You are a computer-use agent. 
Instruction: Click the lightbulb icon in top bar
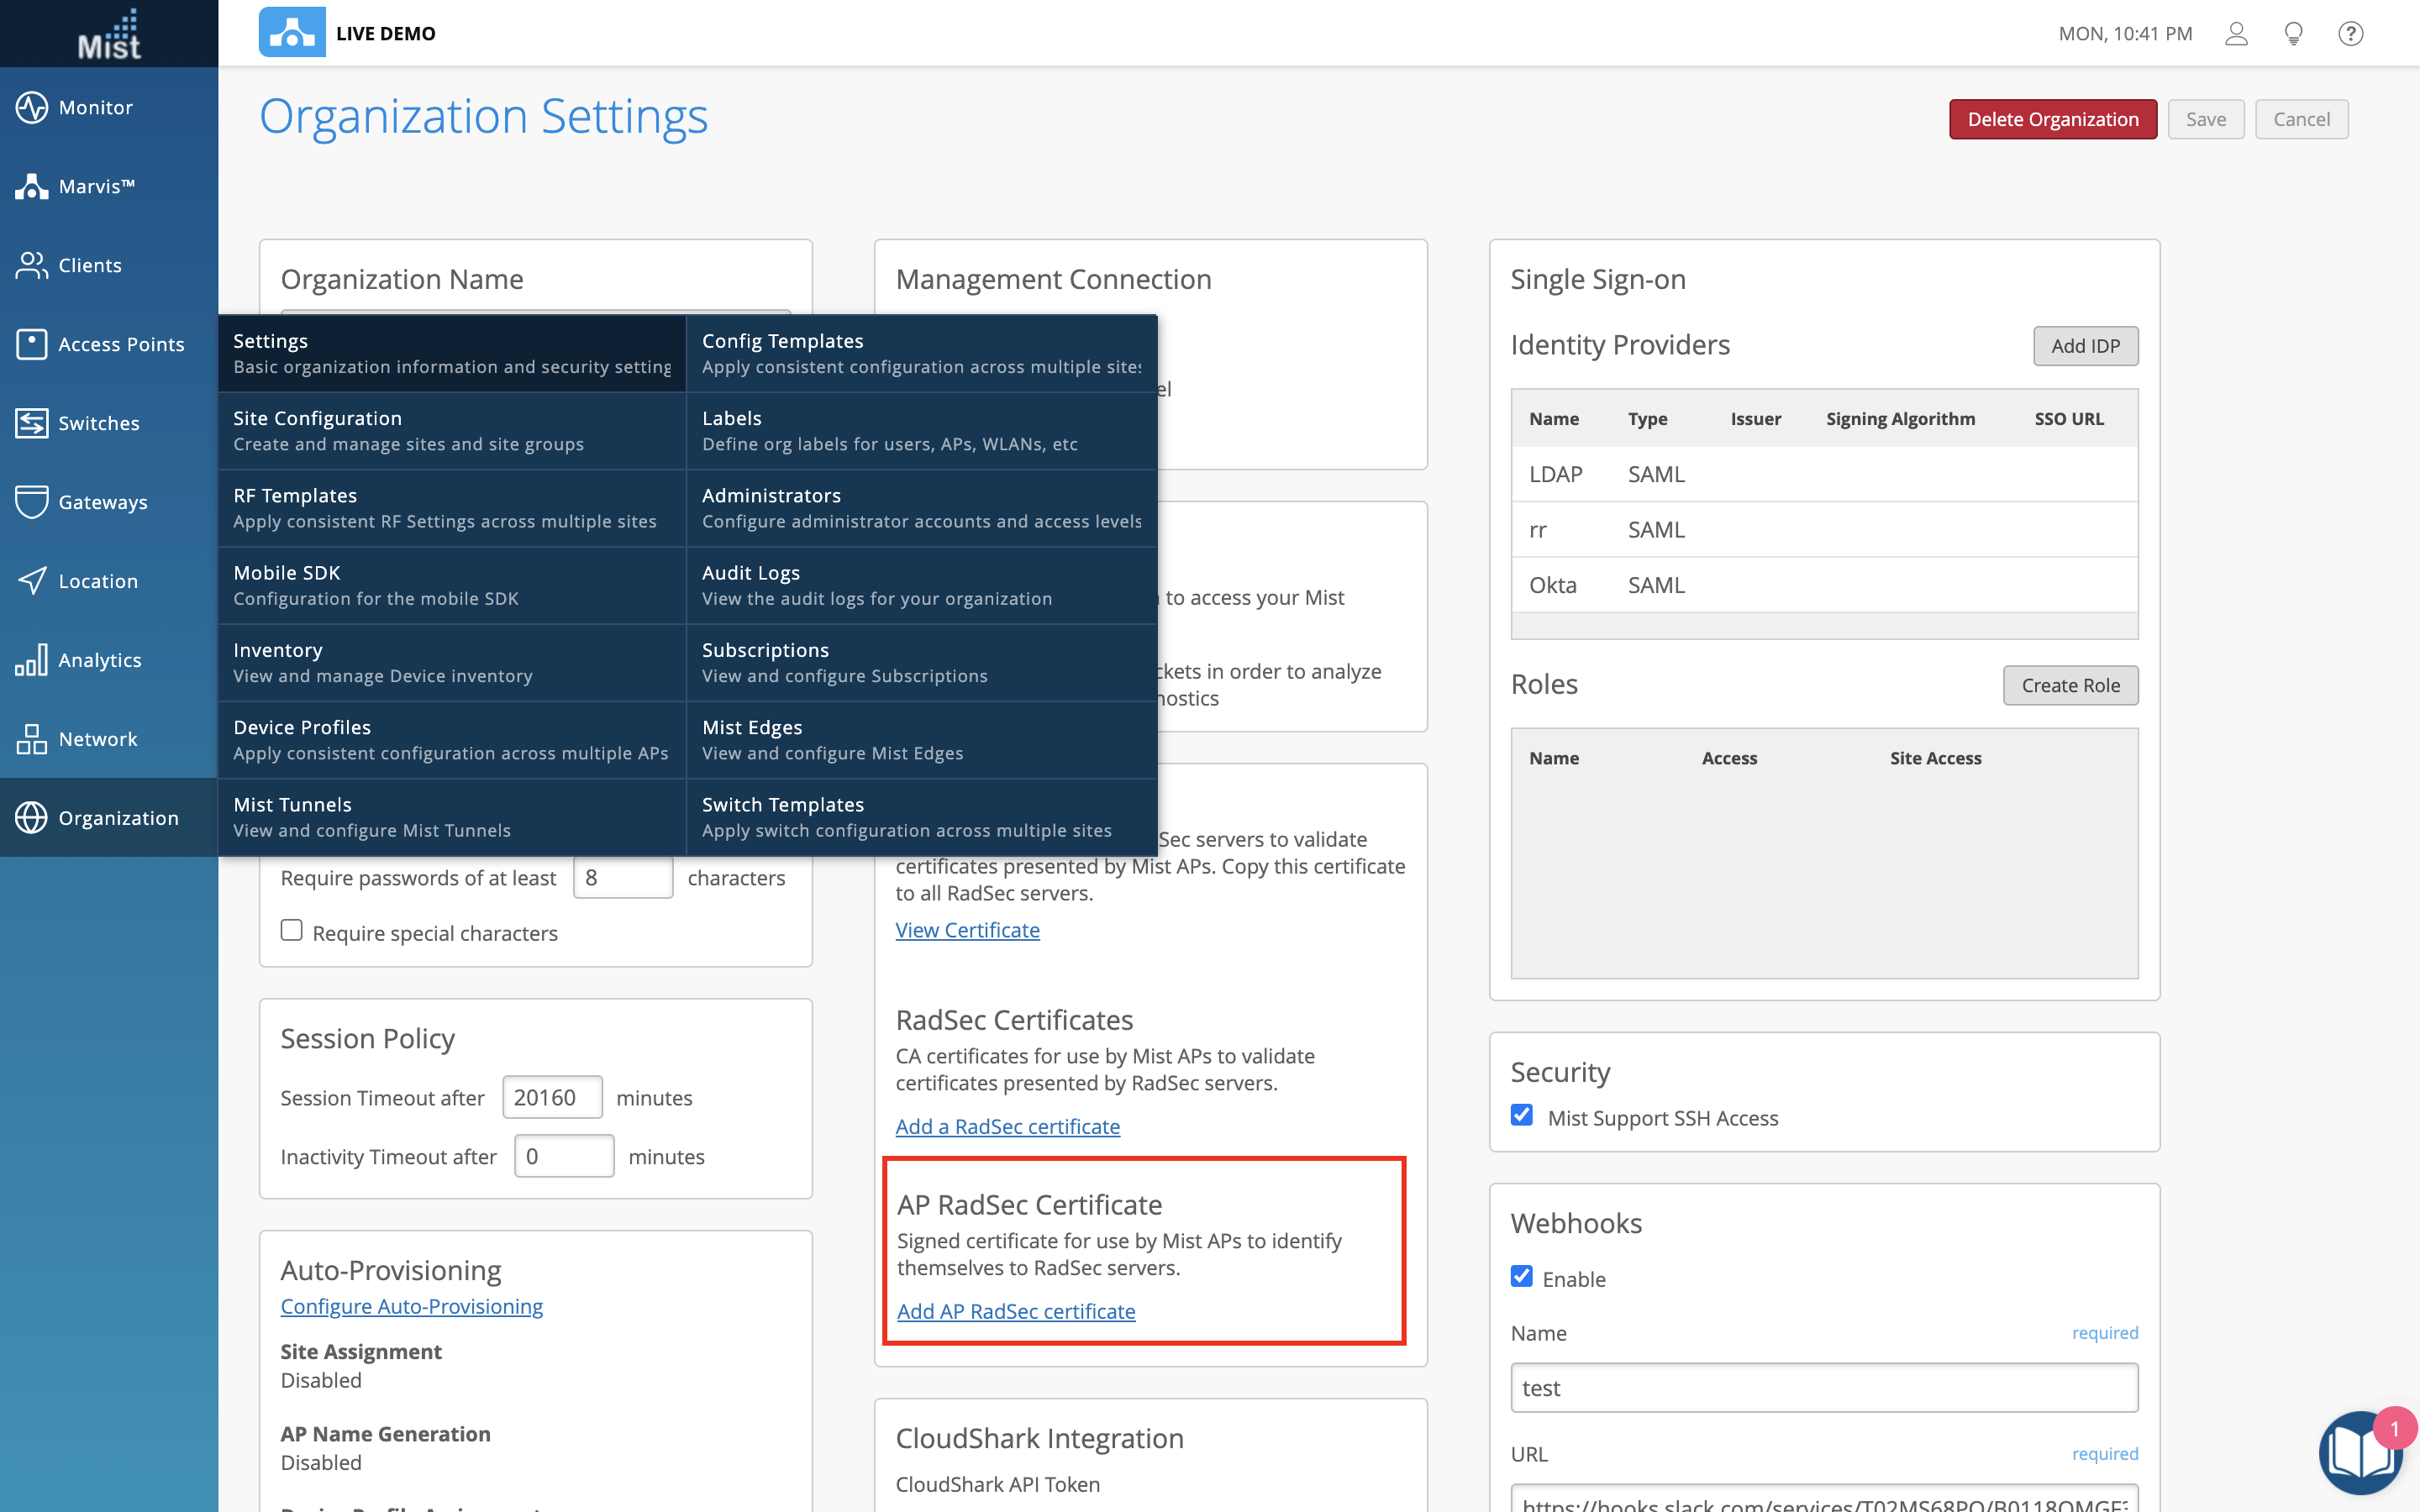tap(2293, 34)
